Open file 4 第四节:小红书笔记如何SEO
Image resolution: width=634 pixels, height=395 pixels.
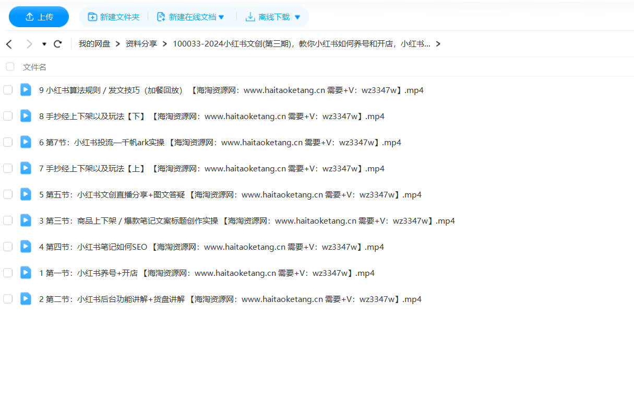point(211,247)
